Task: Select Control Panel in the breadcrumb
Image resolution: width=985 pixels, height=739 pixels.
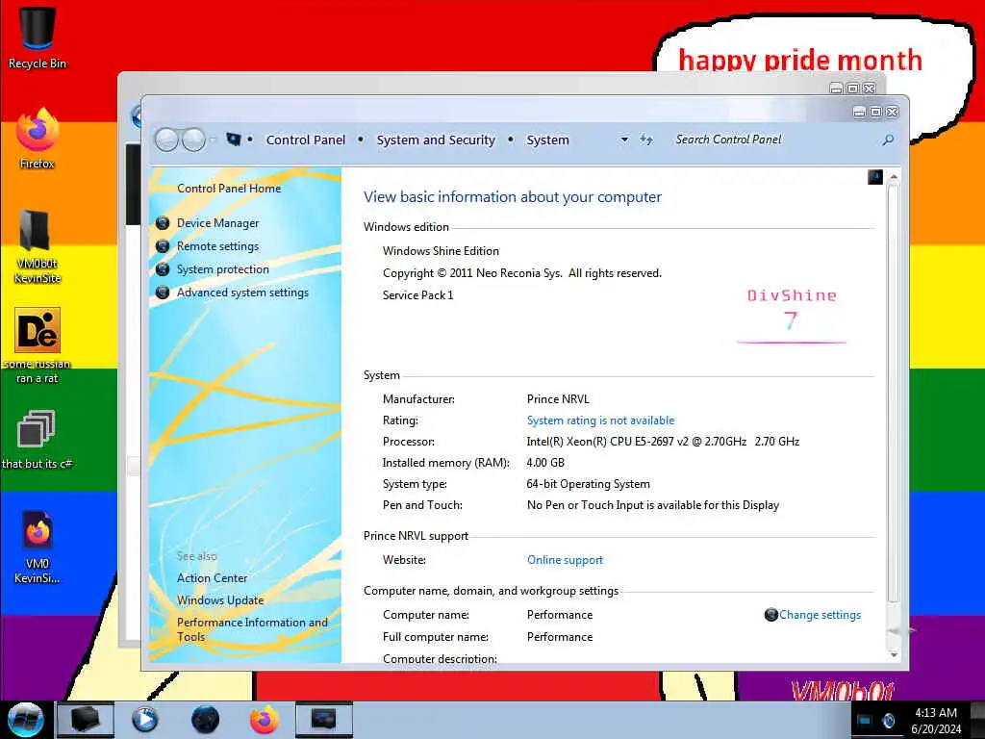Action: point(305,140)
